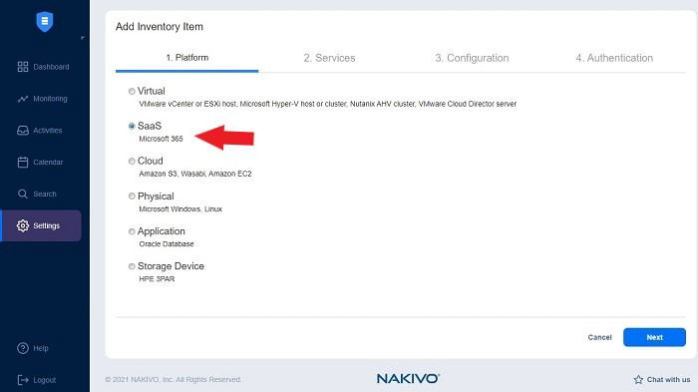698x392 pixels.
Task: Click the Logout door icon
Action: [x=23, y=380]
